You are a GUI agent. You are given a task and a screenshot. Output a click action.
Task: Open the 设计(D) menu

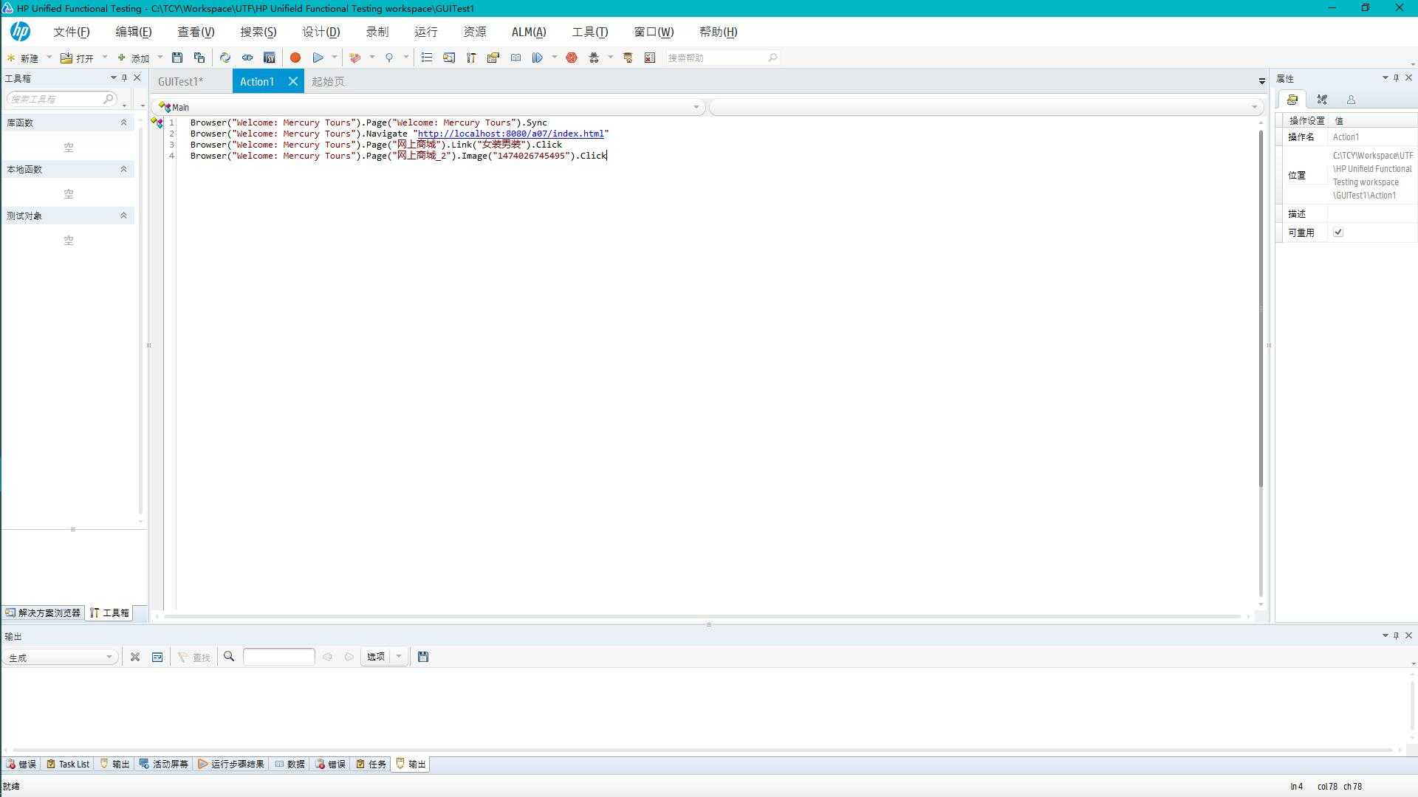pyautogui.click(x=321, y=32)
